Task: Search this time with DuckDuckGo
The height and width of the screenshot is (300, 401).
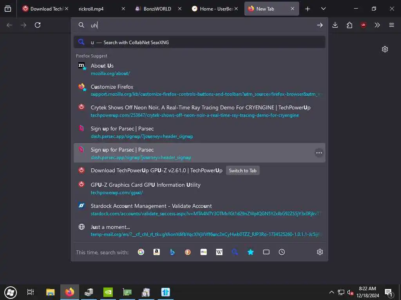Action: (188, 252)
